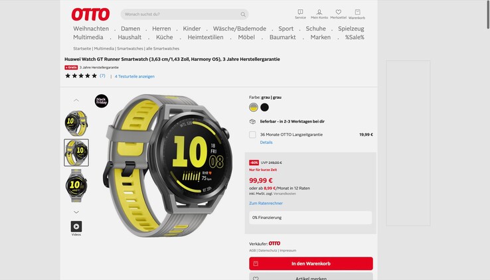
Task: Select the third watch thumbnail
Action: click(x=76, y=186)
